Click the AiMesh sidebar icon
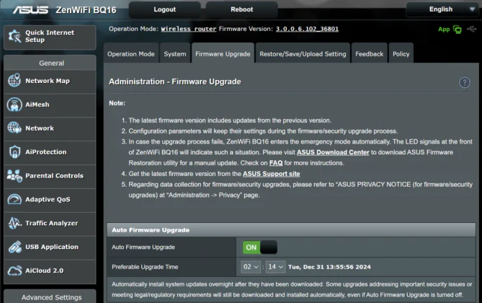 point(14,104)
